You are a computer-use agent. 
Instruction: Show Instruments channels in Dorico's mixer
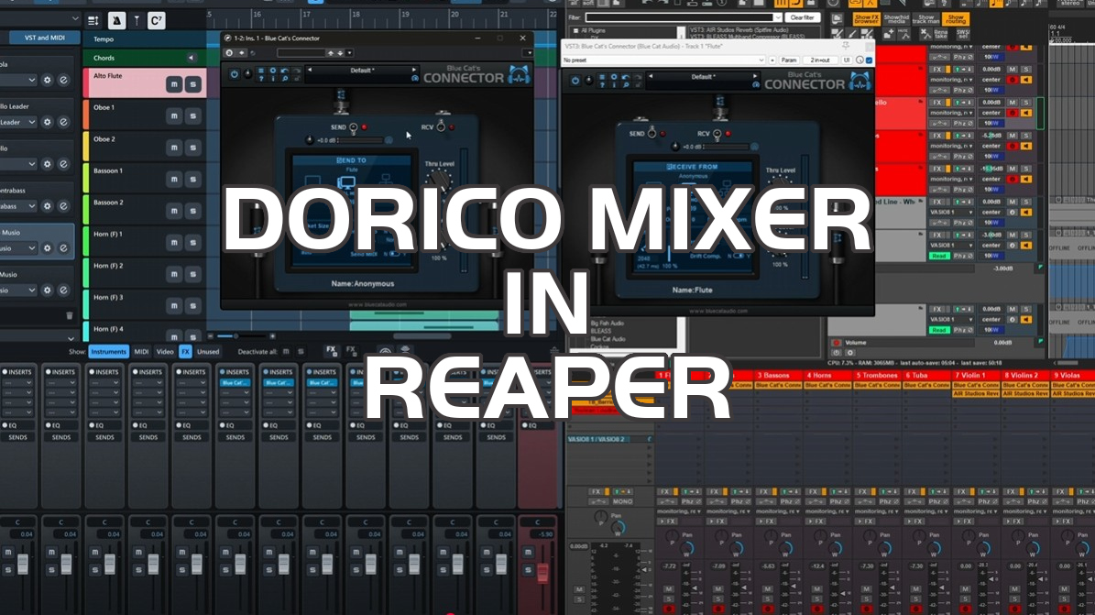click(x=108, y=352)
